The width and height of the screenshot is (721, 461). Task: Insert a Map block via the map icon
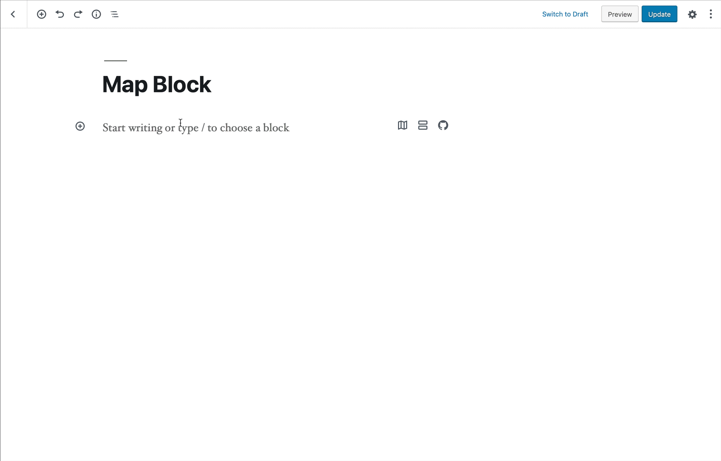point(402,125)
